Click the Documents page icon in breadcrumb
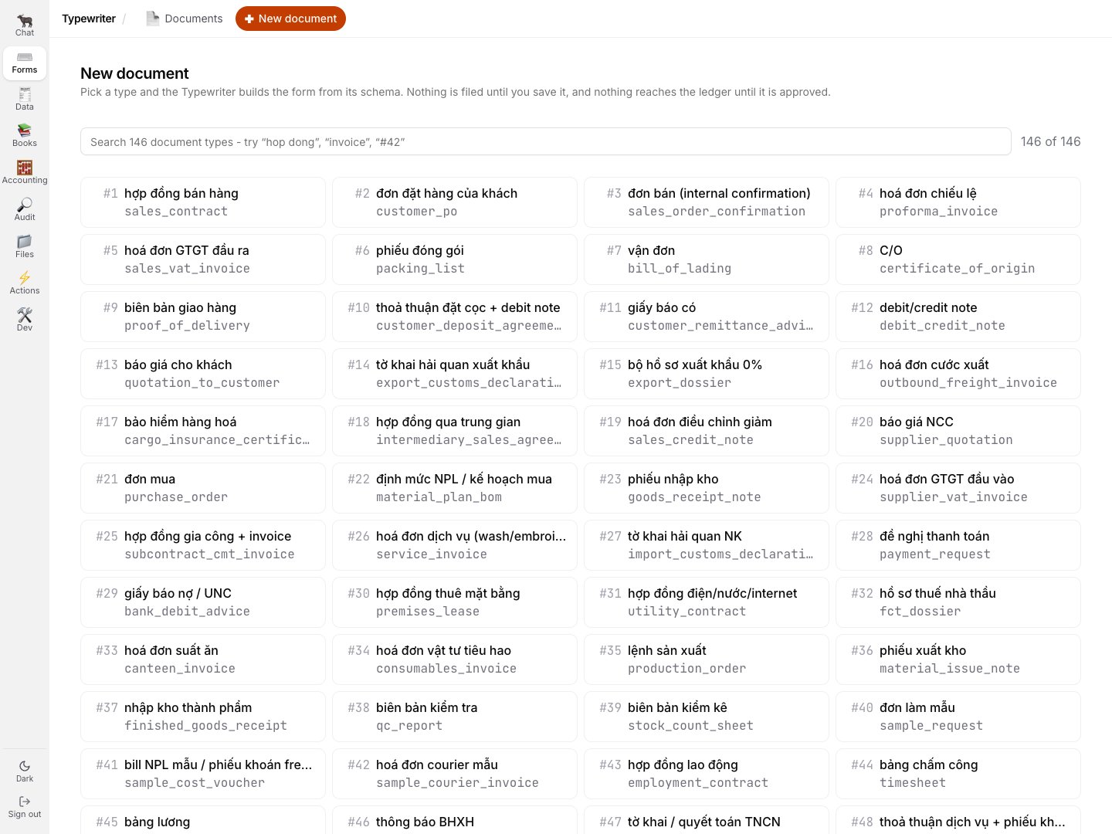This screenshot has width=1112, height=834. 153,19
